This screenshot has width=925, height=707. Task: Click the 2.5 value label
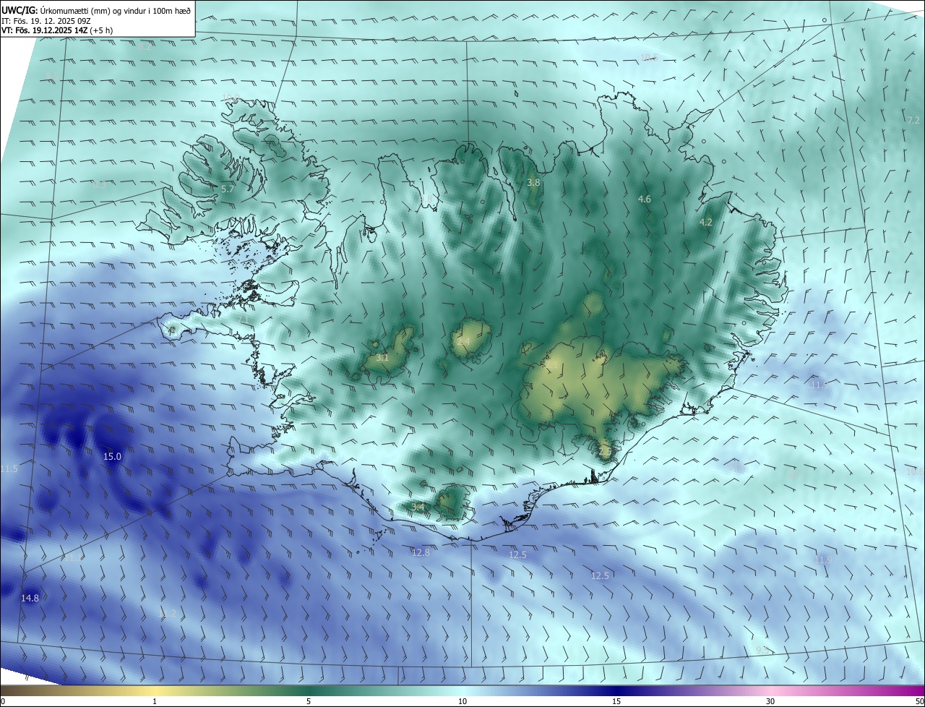coord(605,452)
